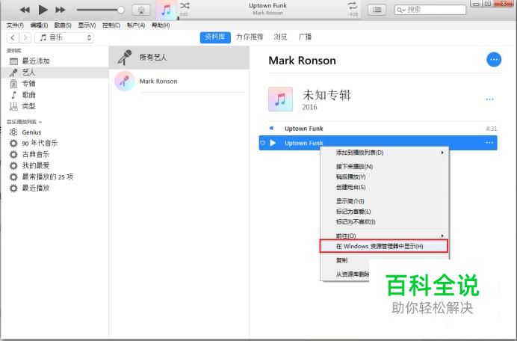Select the 资料库 tab

tap(215, 37)
